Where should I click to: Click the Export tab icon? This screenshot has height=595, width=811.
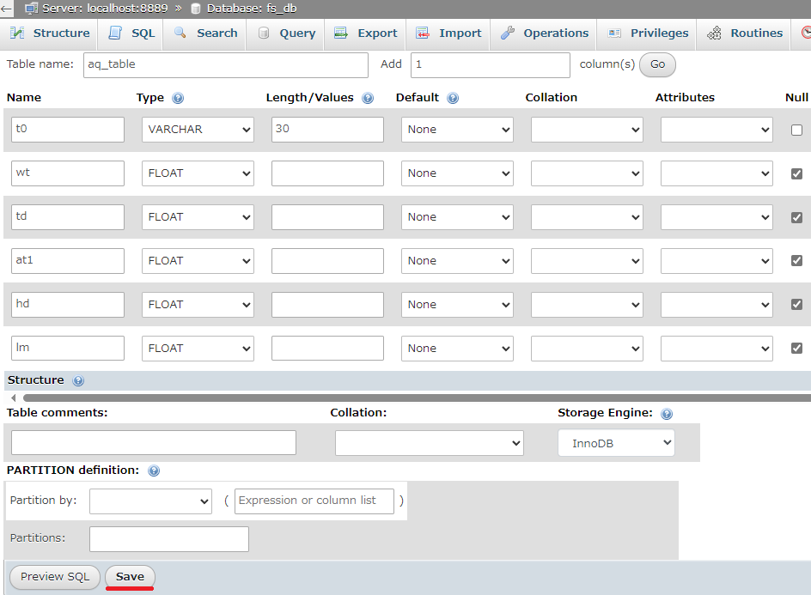[x=341, y=33]
